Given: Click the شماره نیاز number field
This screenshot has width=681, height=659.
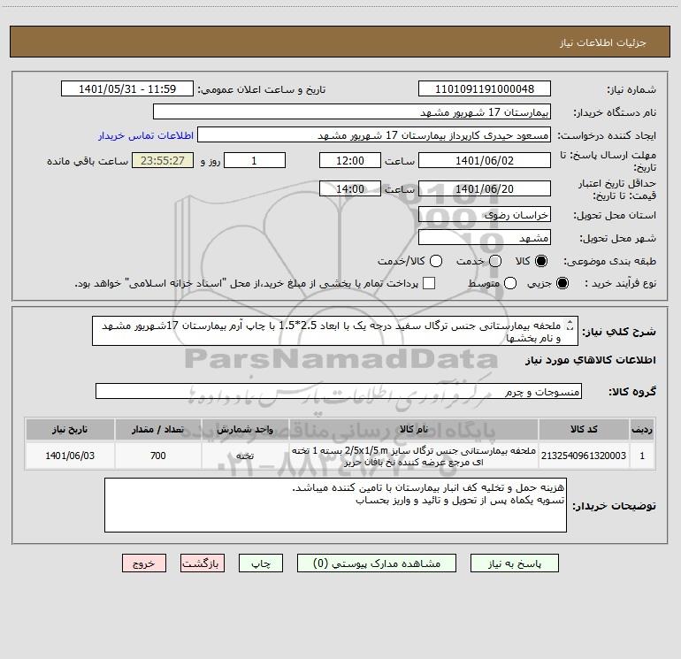Looking at the screenshot, I should 485,88.
